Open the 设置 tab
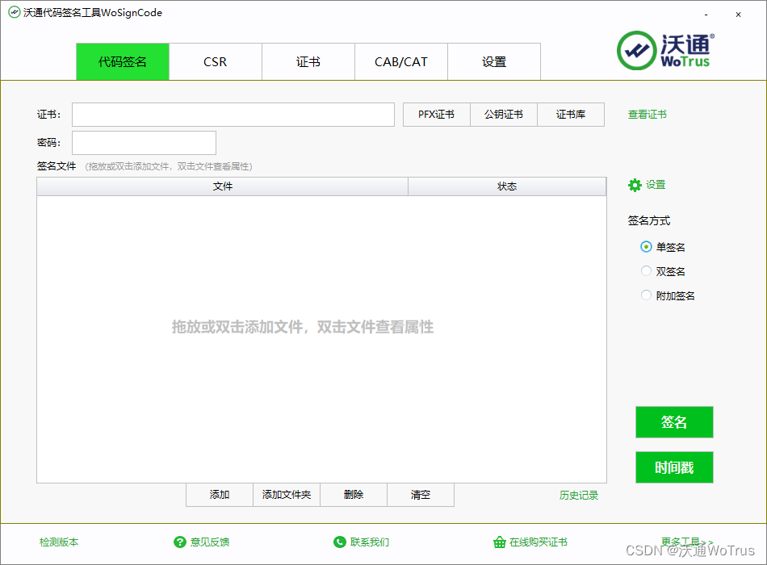This screenshot has width=767, height=565. 494,61
